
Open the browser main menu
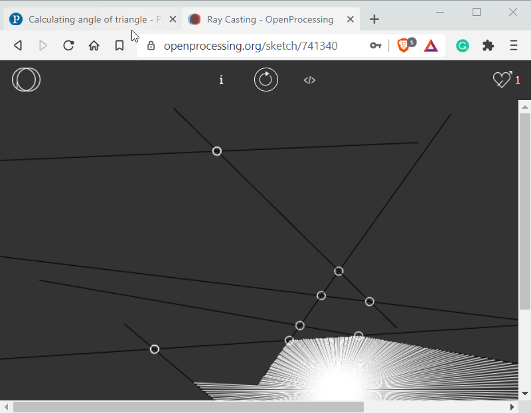point(513,45)
